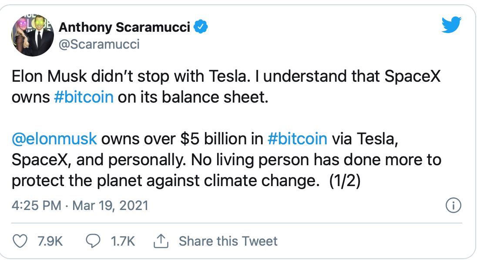Open the @elonmusk mention link
This screenshot has width=477, height=260.
coord(54,139)
